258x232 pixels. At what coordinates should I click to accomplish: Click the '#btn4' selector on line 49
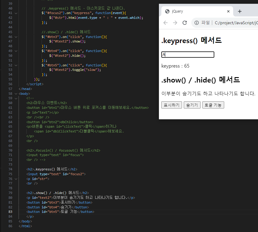click(x=52, y=51)
